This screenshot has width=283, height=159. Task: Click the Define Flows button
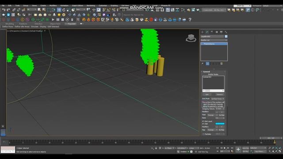pyautogui.click(x=8, y=26)
